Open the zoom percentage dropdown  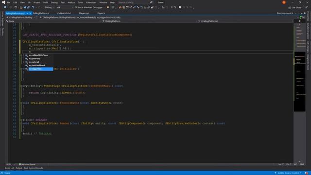[10, 164]
